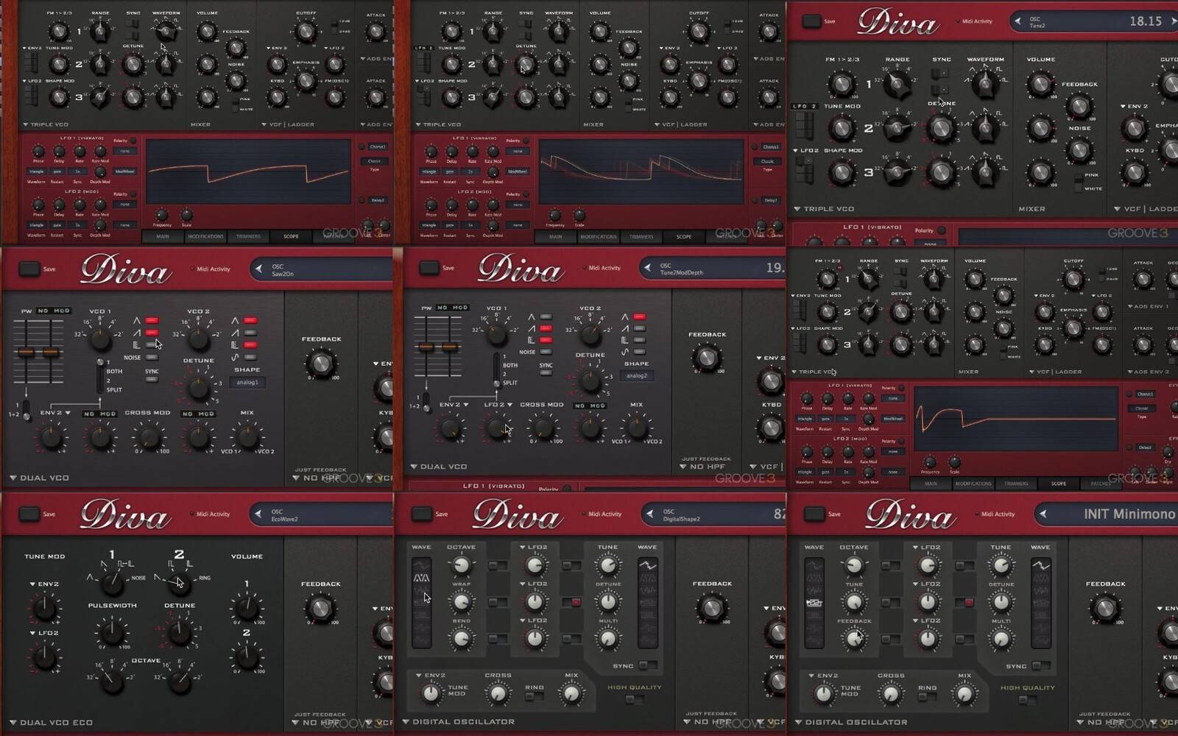Open analog2 shape dropdown in Tune2ModDepth panel
Screen dimensions: 1178x736
(x=636, y=375)
